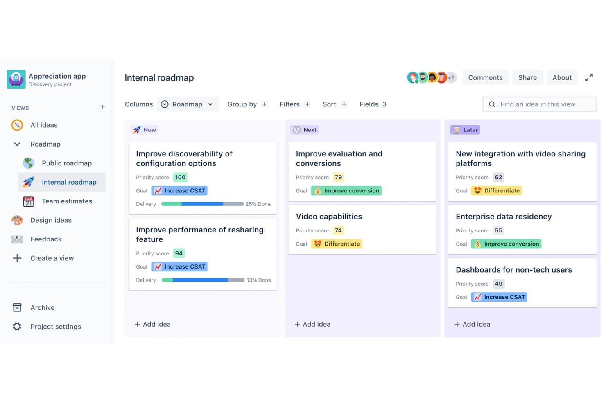Add idea in the Now column

(153, 324)
